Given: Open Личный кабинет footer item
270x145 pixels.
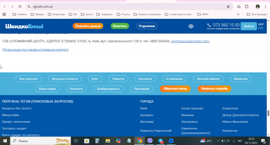Looking at the screenshot, I should click(x=208, y=79).
